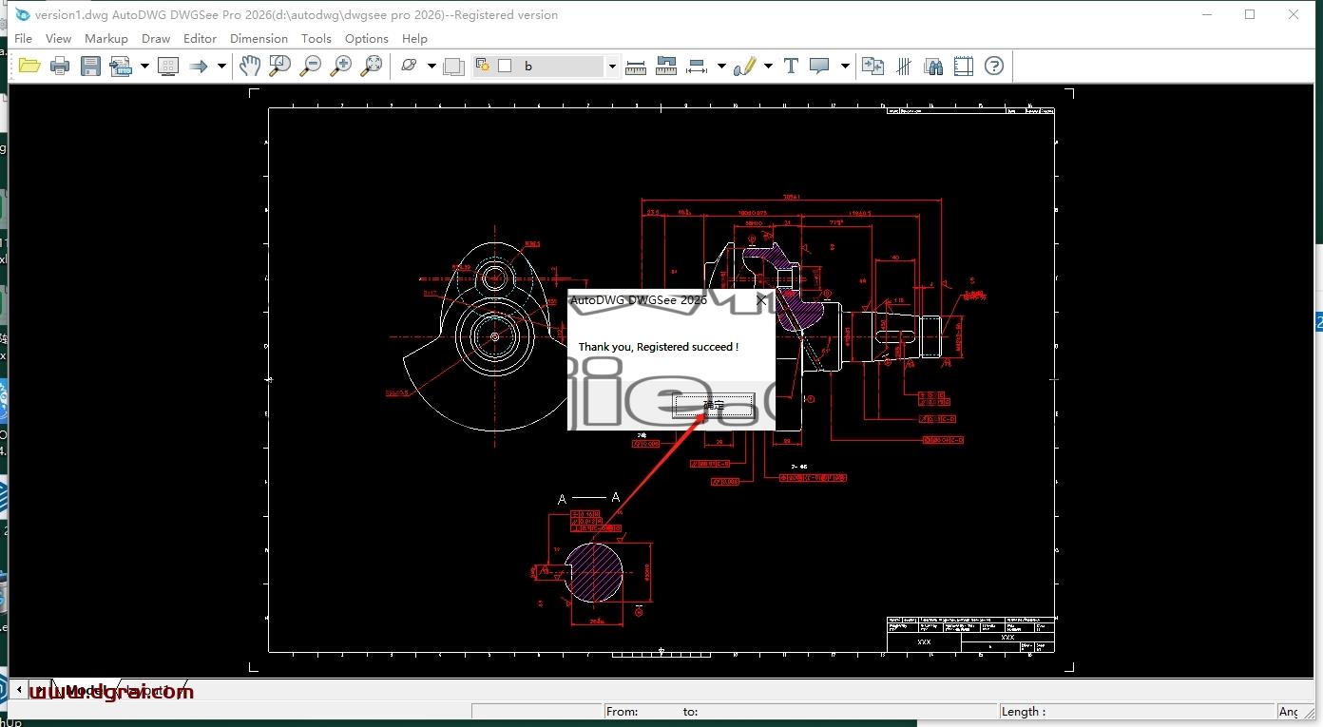Screen dimensions: 1323x727
Task: Select the Zoom Window magnifier tool
Action: pyautogui.click(x=279, y=66)
